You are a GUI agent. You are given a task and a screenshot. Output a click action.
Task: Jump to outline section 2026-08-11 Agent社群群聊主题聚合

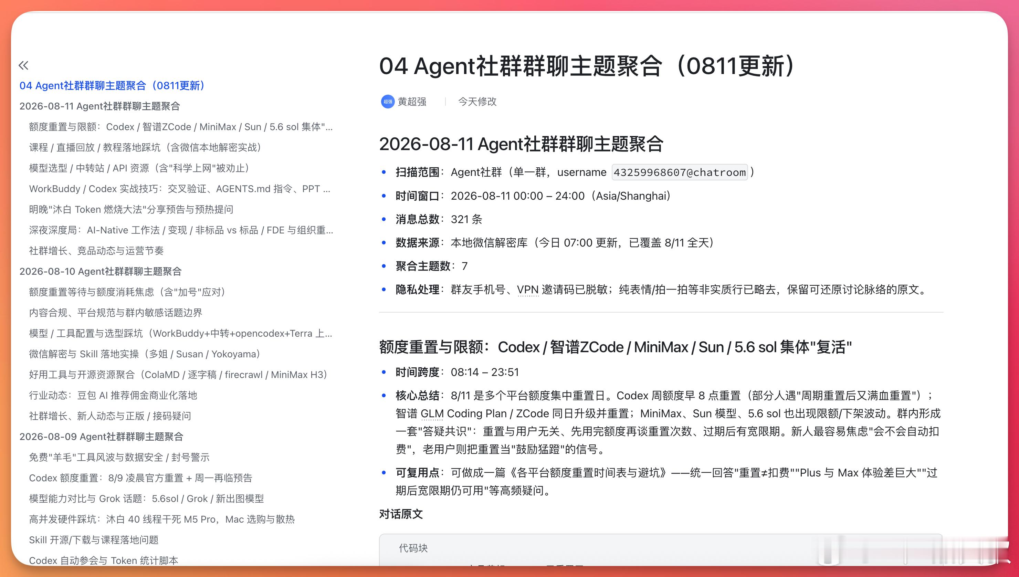tap(100, 106)
